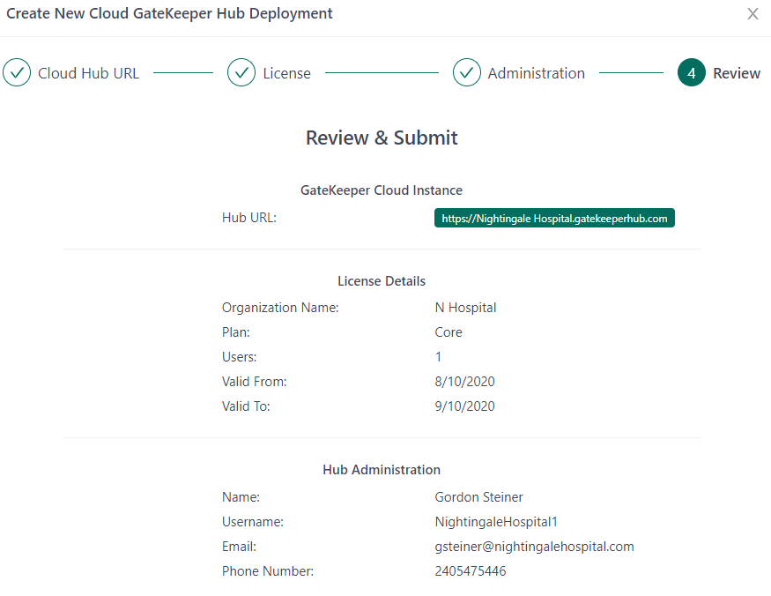Click the Username value NightingaleHospital1
This screenshot has height=596, width=771.
(496, 522)
